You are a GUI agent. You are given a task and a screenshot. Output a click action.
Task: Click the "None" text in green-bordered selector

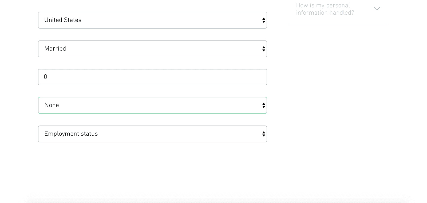pos(52,105)
